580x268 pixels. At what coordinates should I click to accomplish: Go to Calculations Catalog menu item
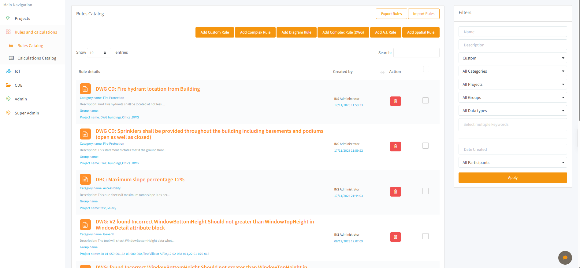point(37,58)
